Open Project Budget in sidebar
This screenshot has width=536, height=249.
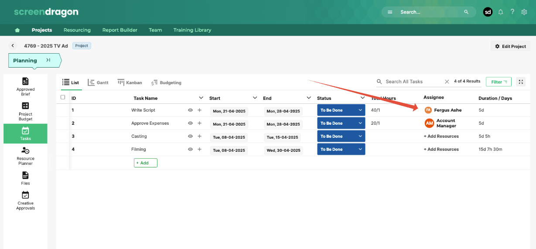pos(25,112)
